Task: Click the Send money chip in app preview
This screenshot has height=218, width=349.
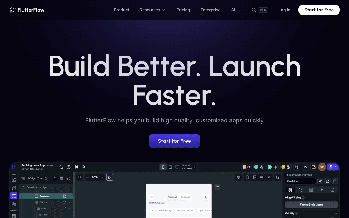Action: tap(165, 210)
